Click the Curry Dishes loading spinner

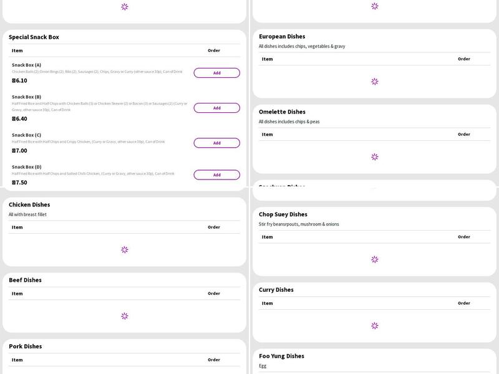point(375,325)
